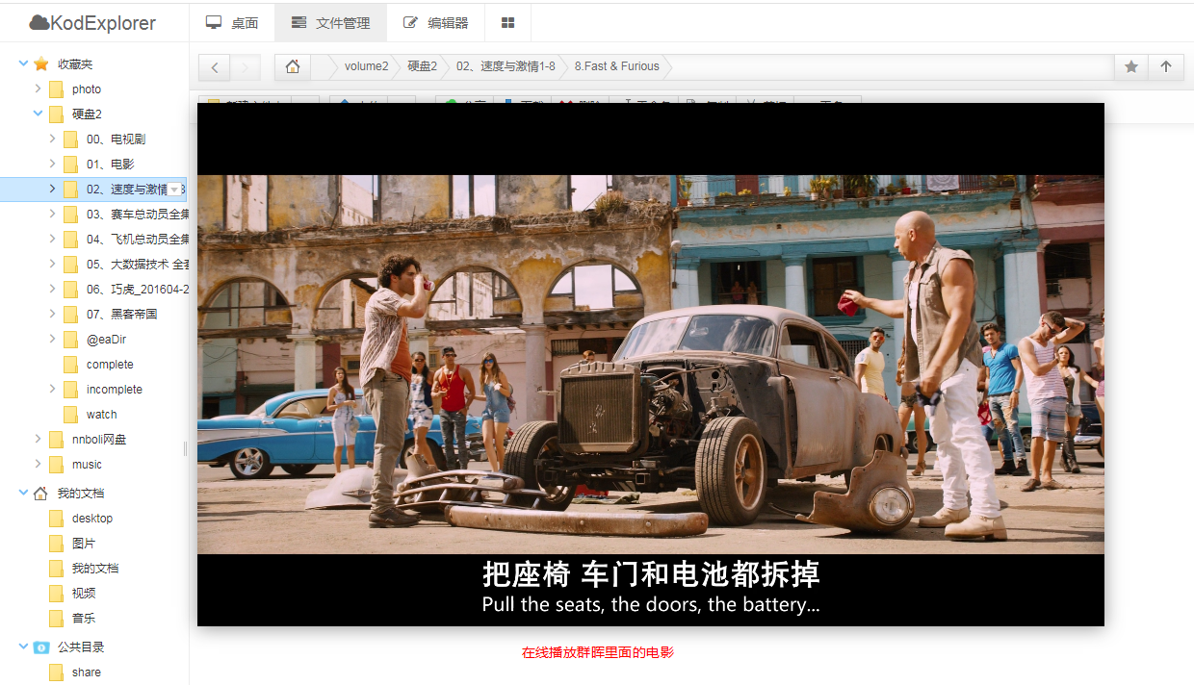Screen dimensions: 1194x685
Task: Expand the 06、巧虎_201604 folder
Action: (52, 289)
